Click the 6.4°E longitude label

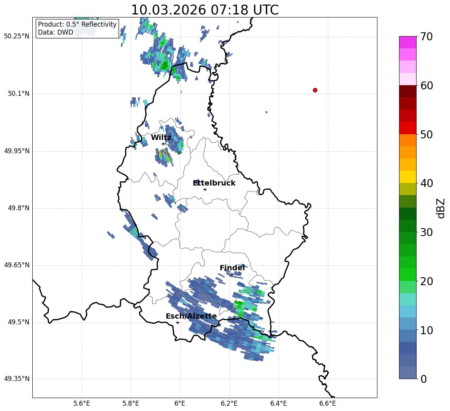278,403
